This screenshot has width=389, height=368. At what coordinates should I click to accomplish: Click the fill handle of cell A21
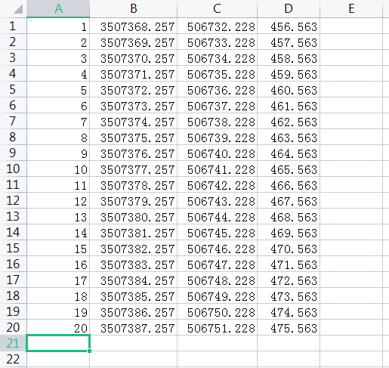click(89, 351)
